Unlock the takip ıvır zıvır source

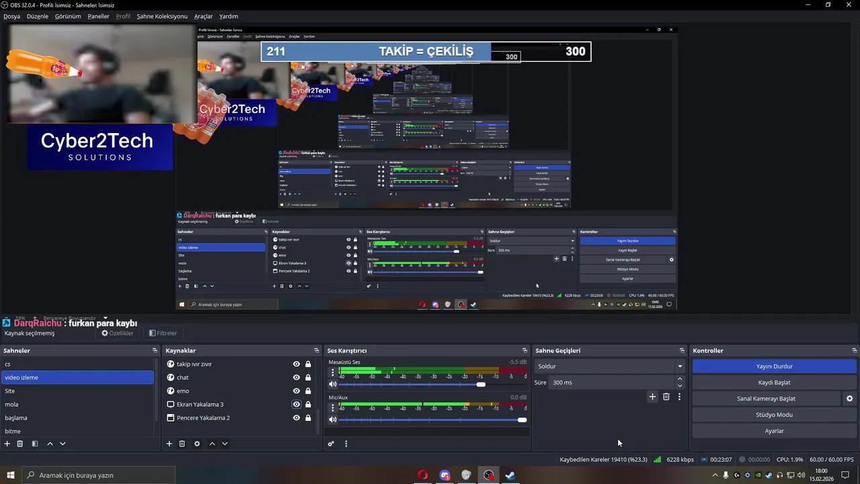click(308, 364)
